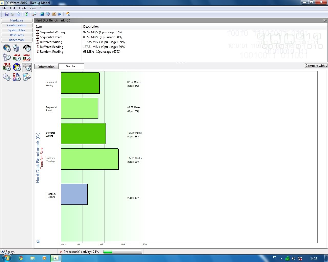Open the Tools menu

tap(22, 8)
